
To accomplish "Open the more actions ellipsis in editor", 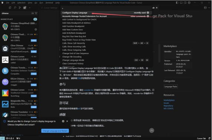I will tap(209, 8).
